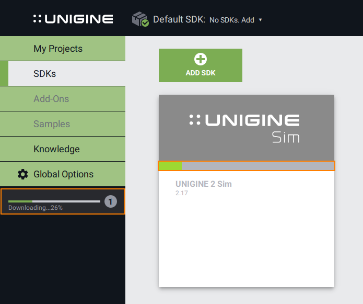
Task: Open the 'No SDKs. Add' selector
Action: click(231, 20)
